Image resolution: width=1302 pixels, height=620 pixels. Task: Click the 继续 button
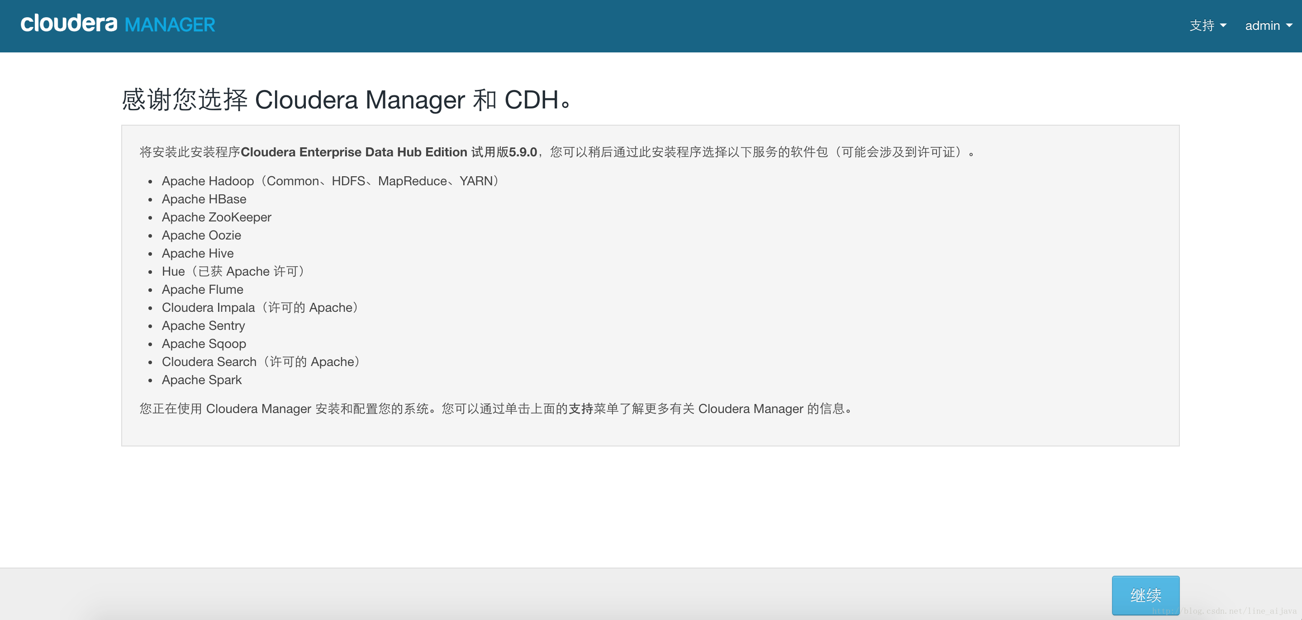pyautogui.click(x=1145, y=595)
